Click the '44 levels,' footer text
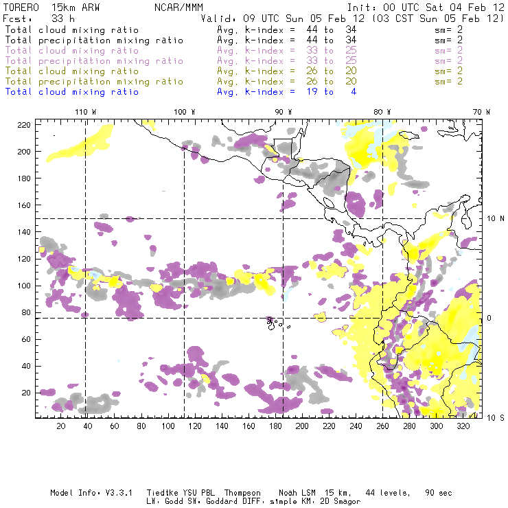 [x=388, y=493]
